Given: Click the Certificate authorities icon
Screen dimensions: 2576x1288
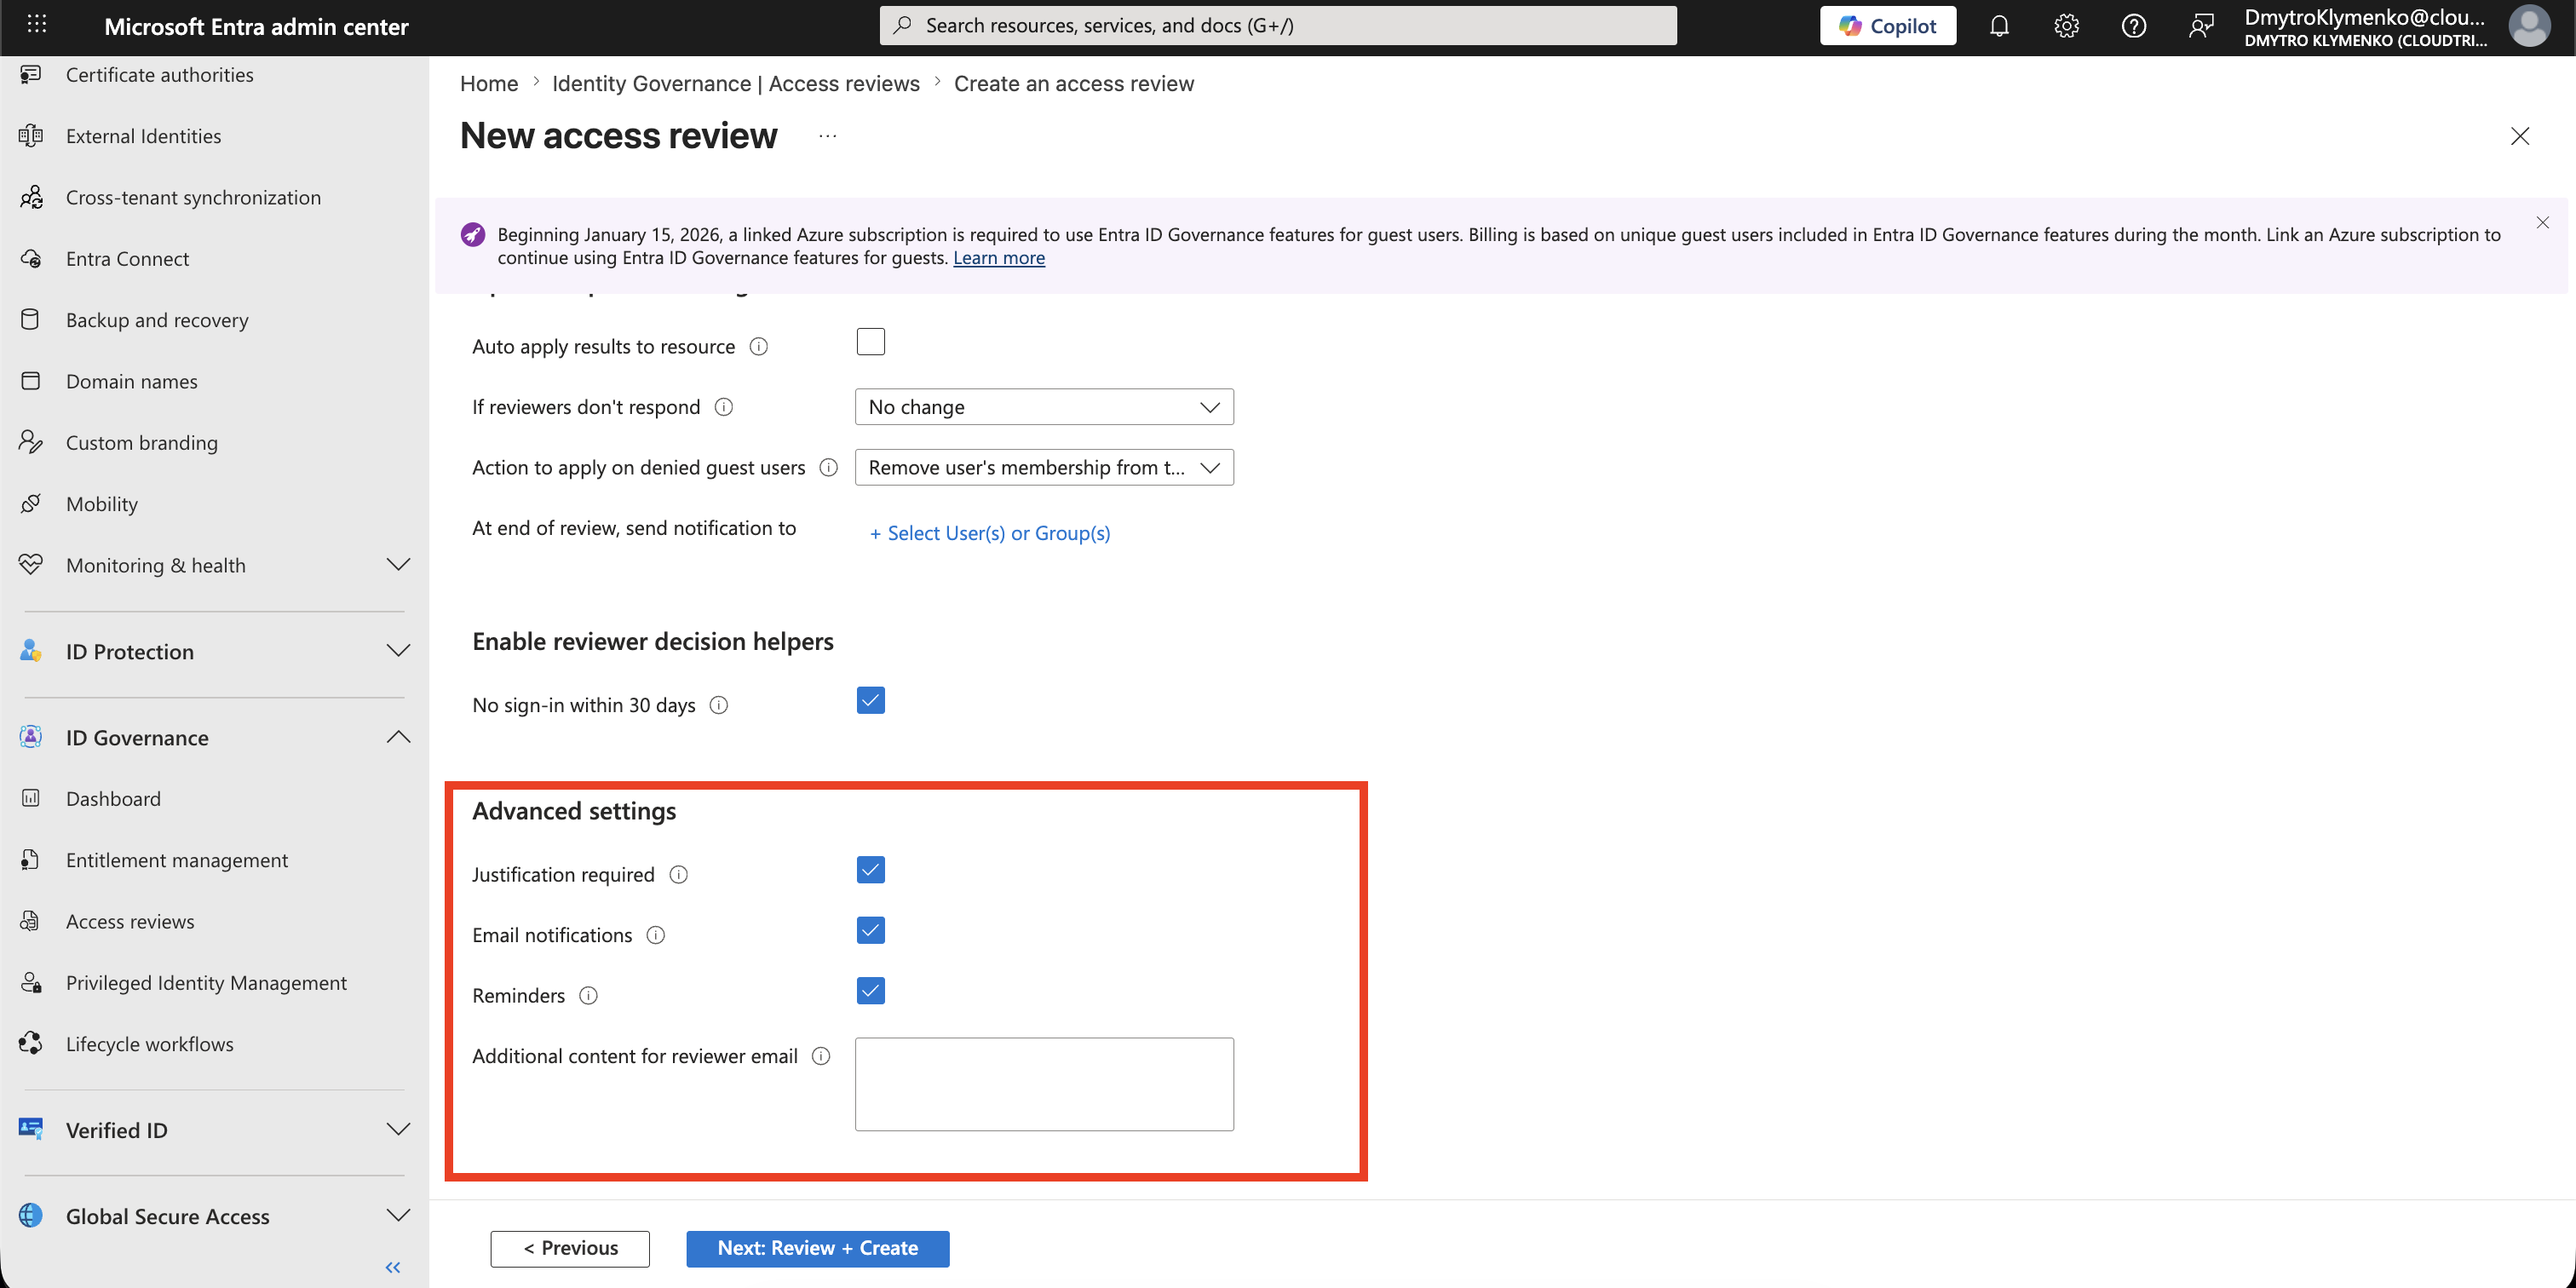Looking at the screenshot, I should click(x=31, y=74).
